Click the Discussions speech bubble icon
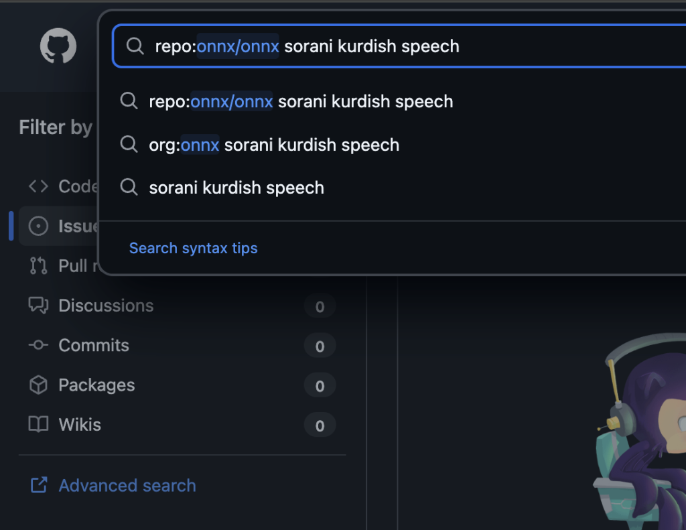The image size is (686, 530). click(x=38, y=306)
